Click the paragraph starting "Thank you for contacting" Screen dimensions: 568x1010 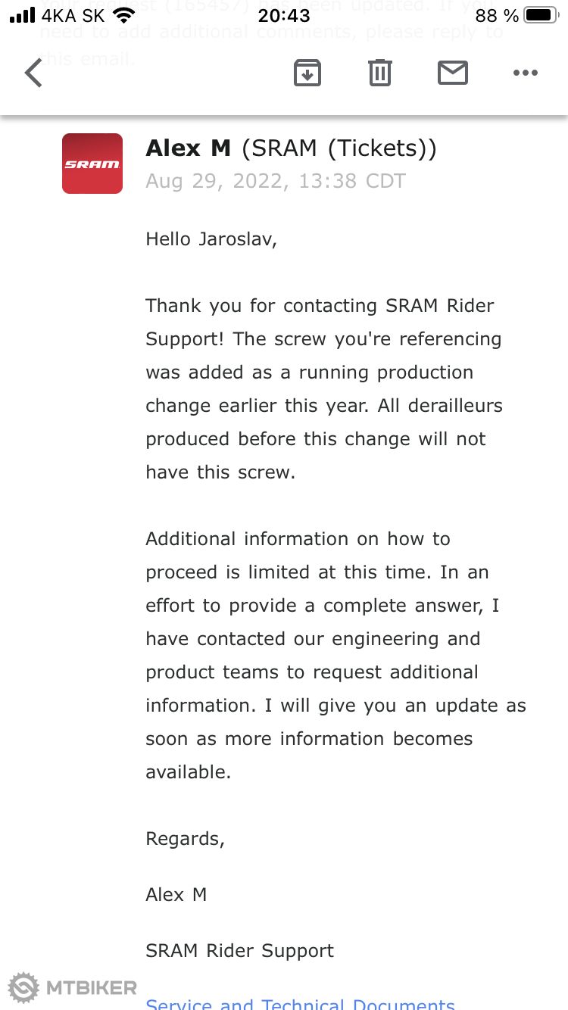(x=323, y=388)
